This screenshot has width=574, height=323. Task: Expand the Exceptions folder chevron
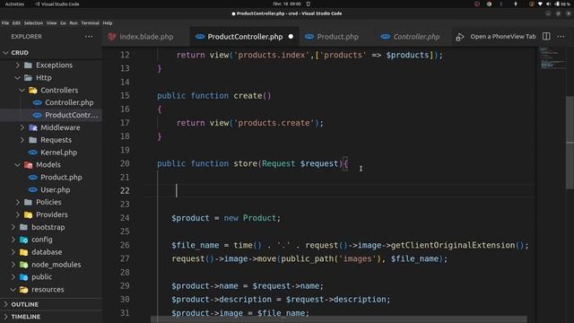[x=17, y=65]
